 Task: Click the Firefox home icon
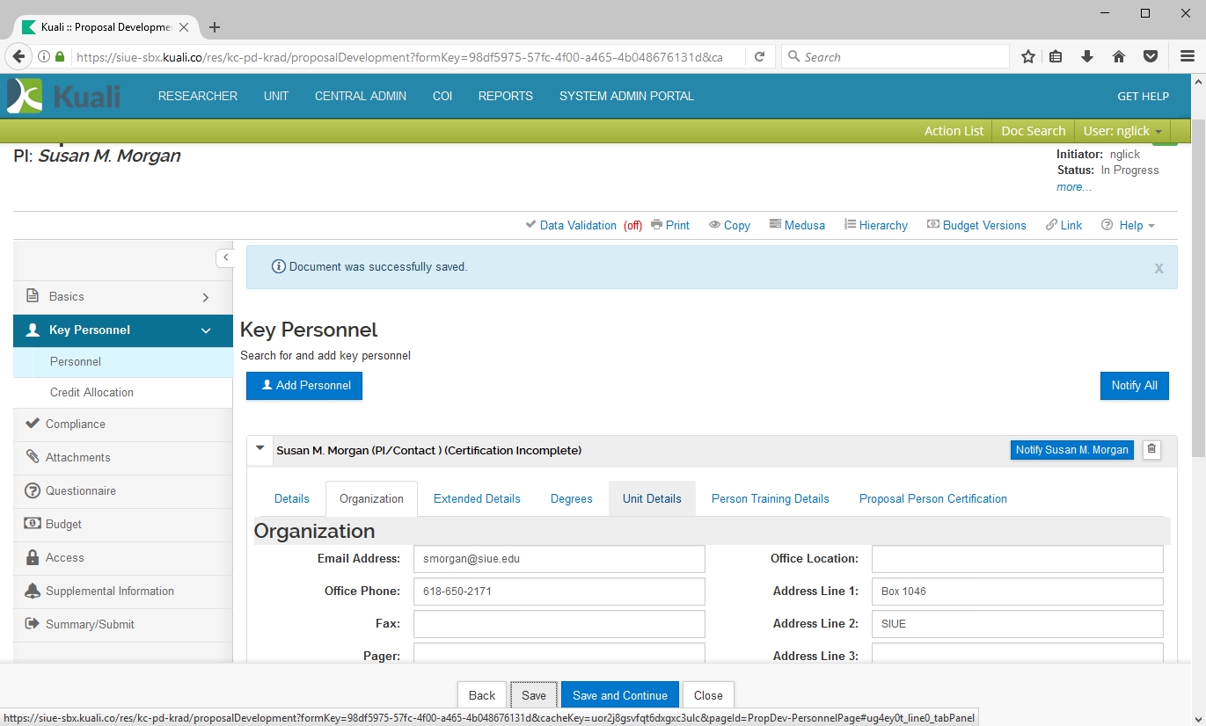point(1119,57)
